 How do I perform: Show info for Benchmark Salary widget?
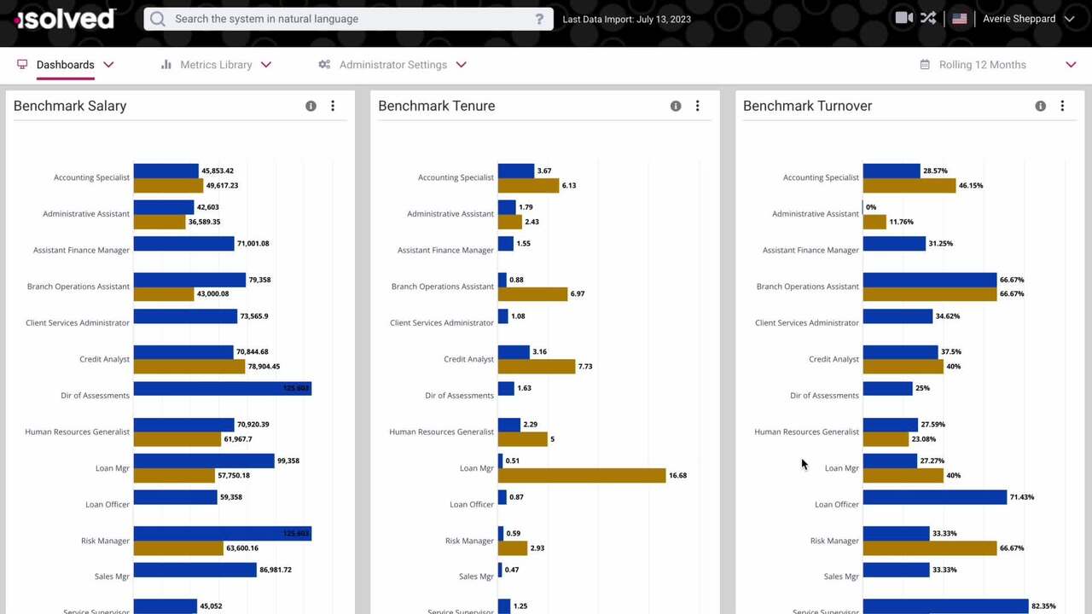coord(311,106)
